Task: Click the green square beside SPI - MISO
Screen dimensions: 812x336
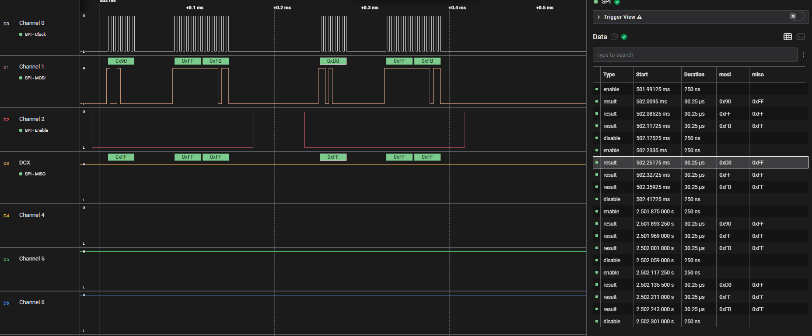Action: [x=21, y=174]
